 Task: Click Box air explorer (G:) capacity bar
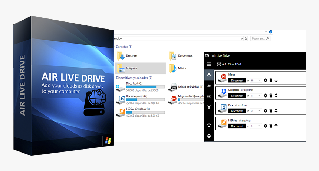[x=145, y=100]
